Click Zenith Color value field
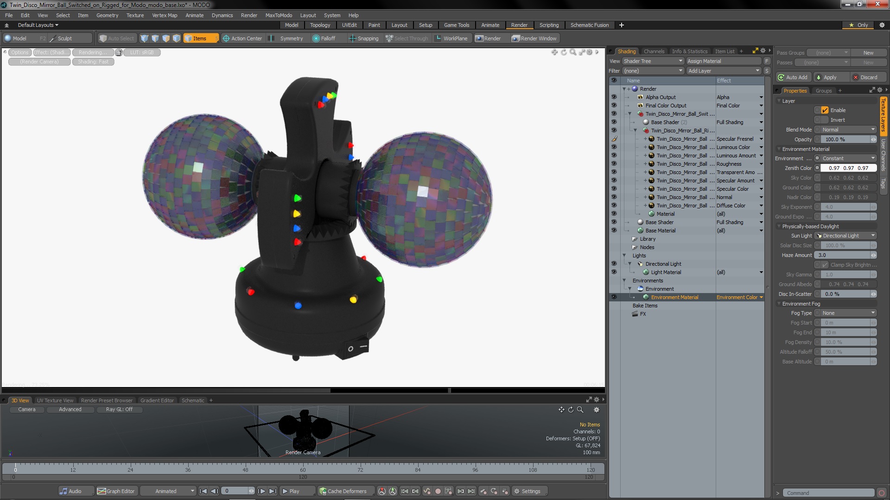This screenshot has width=890, height=500. pyautogui.click(x=848, y=168)
